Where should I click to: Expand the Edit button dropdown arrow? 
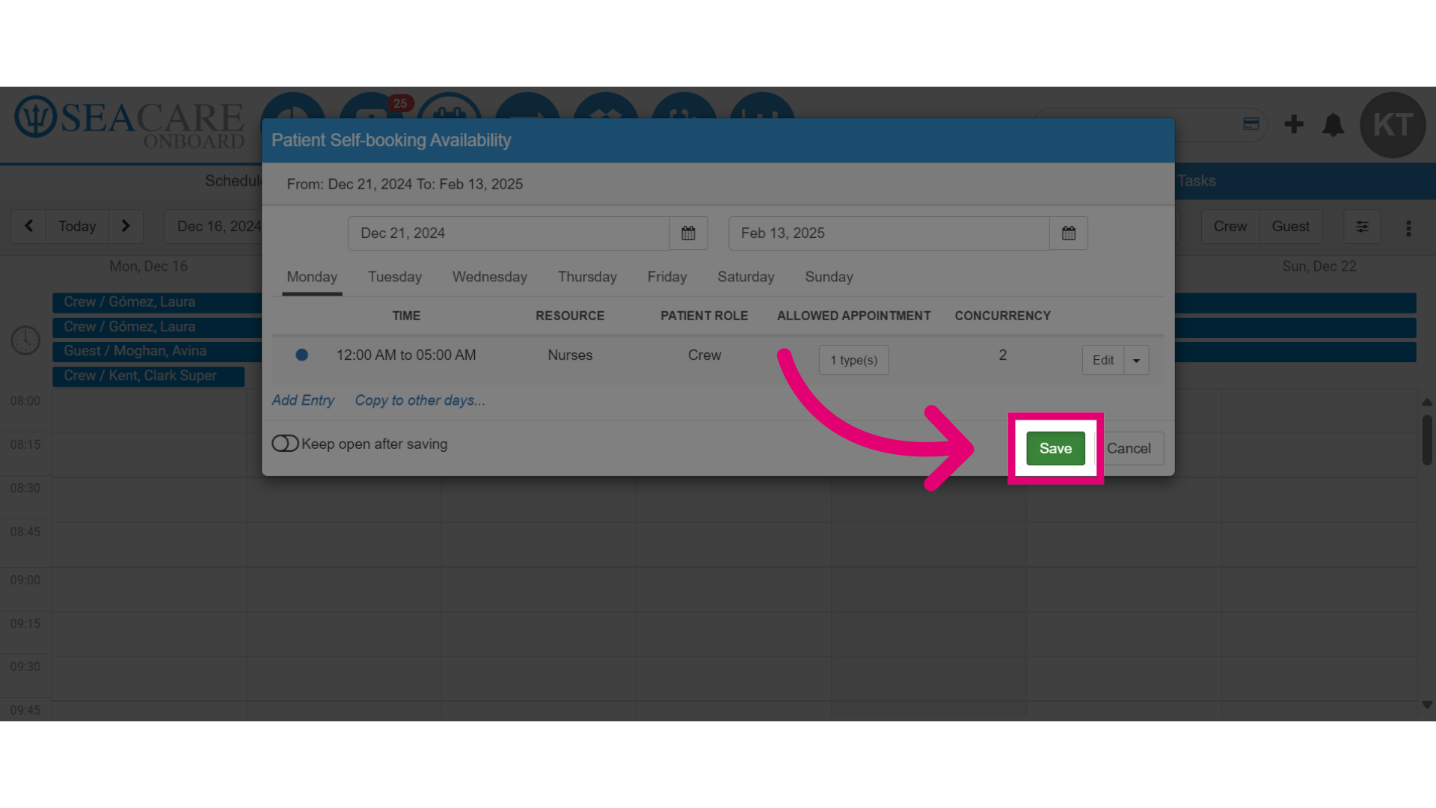click(x=1136, y=361)
